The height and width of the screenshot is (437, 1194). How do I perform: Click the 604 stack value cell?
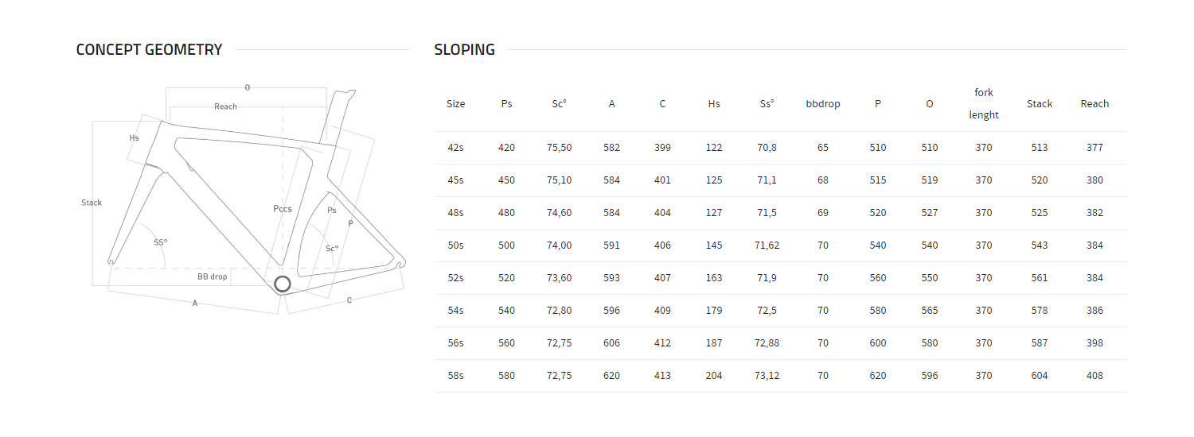pos(1039,376)
